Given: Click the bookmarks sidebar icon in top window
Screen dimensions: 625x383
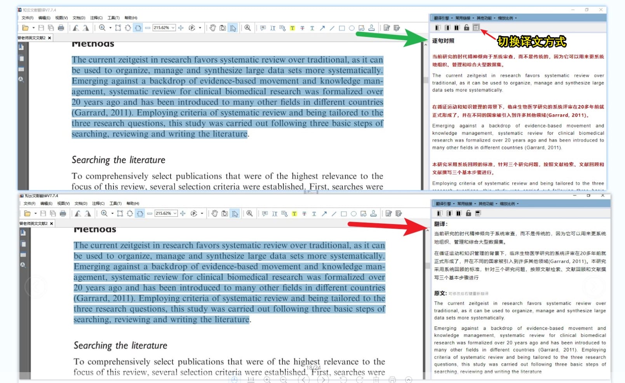Looking at the screenshot, I should tap(21, 47).
